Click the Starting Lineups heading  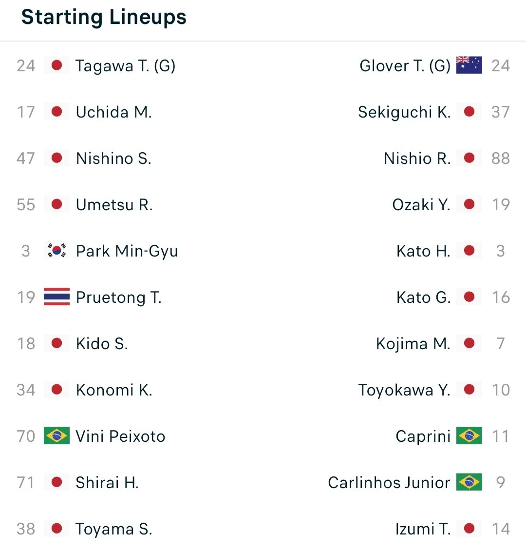[x=104, y=18]
